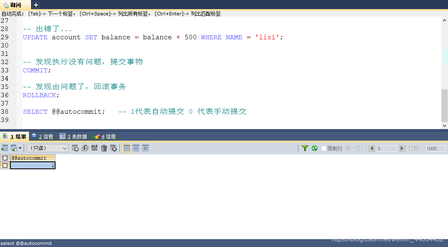Screen dimensions: 448x247
Task: Click line number 39 in the gutter
Action: click(x=5, y=120)
